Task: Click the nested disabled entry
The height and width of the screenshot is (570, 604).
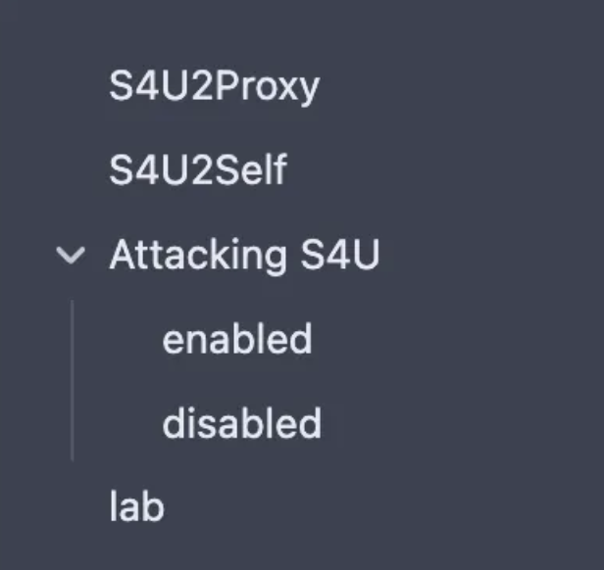Action: click(241, 424)
